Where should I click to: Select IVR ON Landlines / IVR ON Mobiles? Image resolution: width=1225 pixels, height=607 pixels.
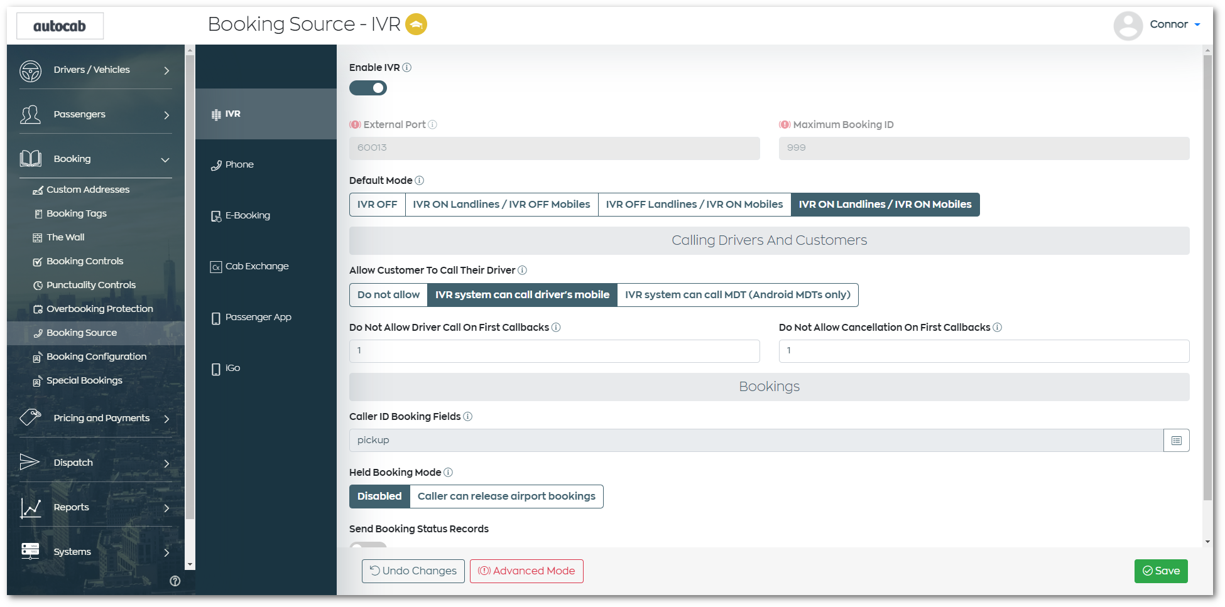coord(885,205)
